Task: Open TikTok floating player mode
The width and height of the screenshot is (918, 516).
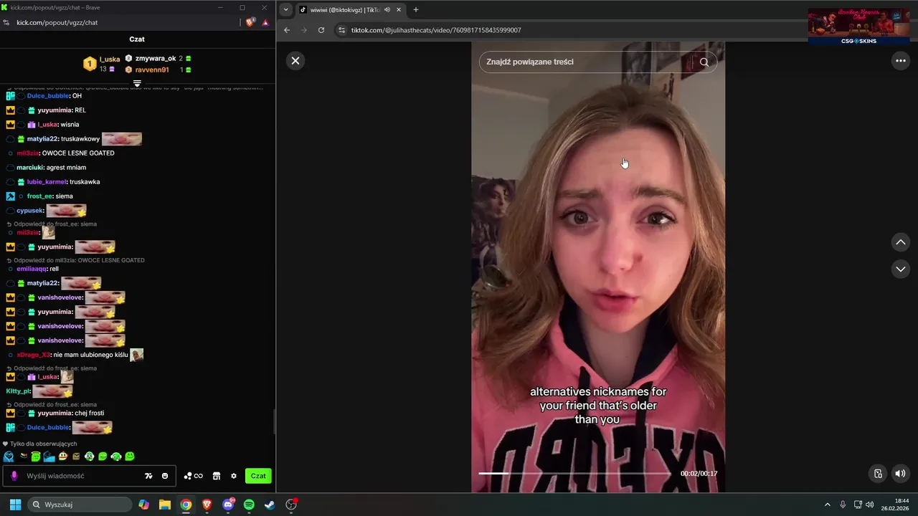Action: pos(878,473)
